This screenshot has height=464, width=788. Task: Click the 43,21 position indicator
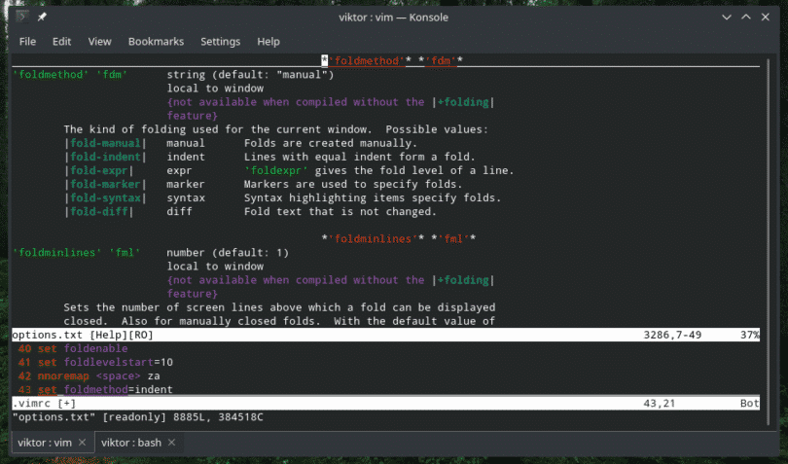click(660, 403)
